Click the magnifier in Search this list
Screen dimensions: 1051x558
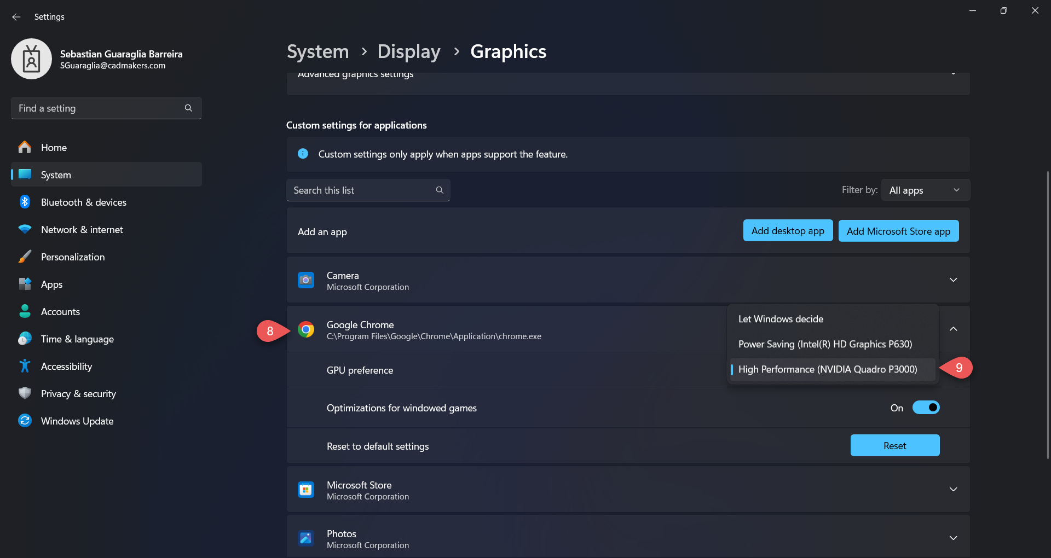(440, 190)
